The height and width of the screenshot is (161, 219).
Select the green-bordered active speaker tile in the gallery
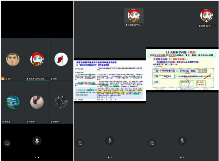pyautogui.click(x=37, y=59)
